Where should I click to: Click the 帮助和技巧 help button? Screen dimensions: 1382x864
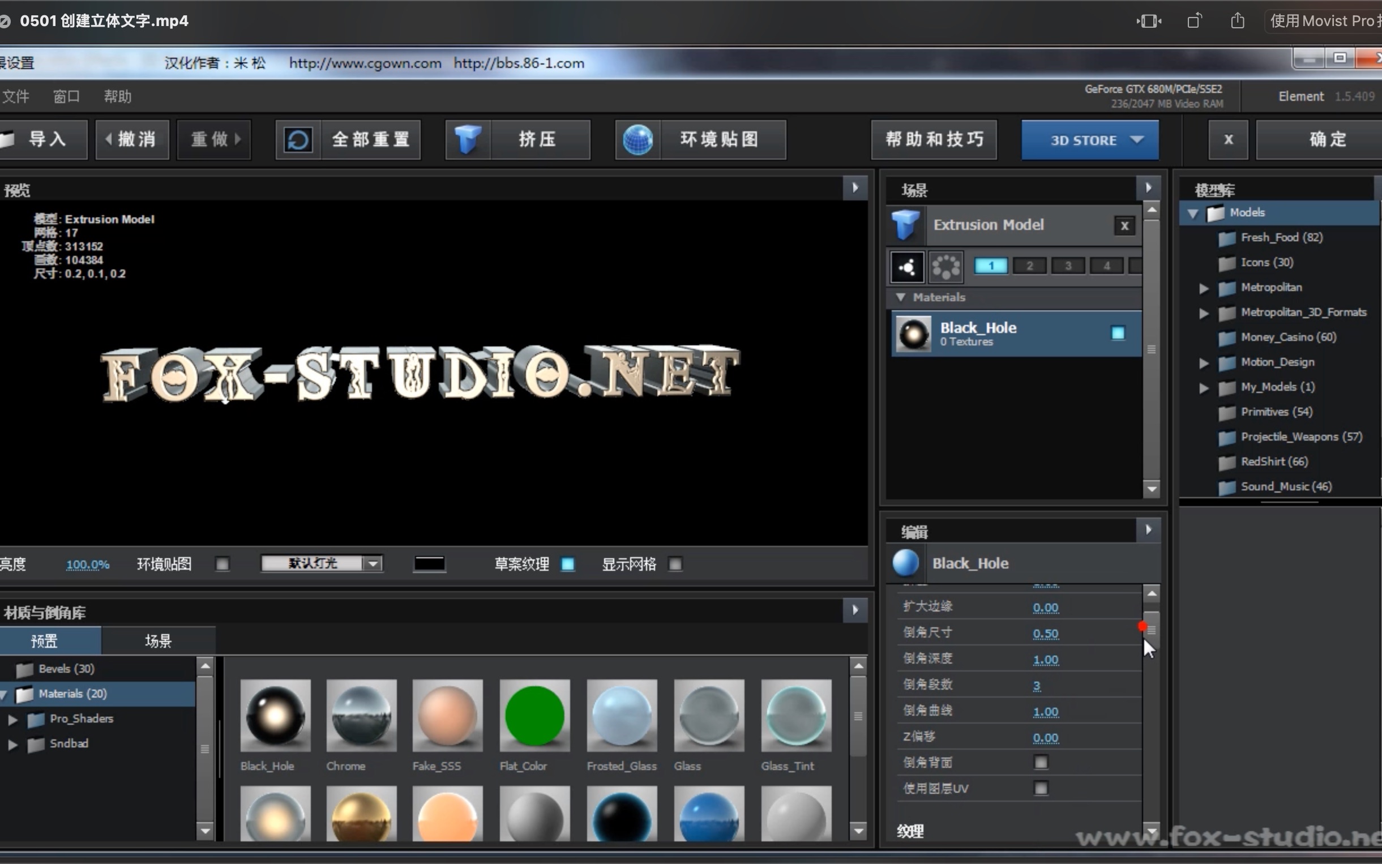click(934, 139)
